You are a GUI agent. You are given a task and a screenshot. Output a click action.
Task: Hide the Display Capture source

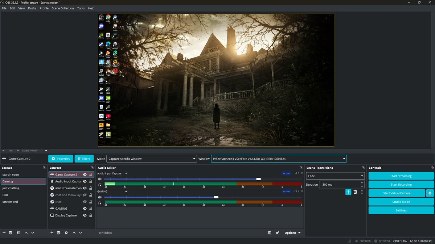point(85,215)
